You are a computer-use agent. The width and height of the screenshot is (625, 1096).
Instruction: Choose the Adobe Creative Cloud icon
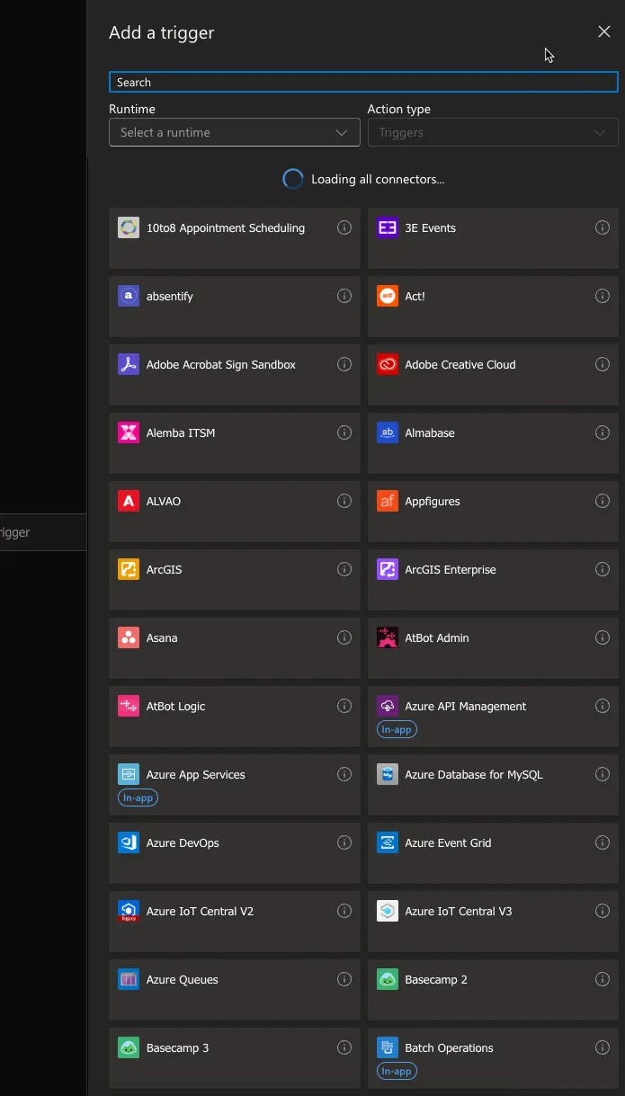[388, 365]
